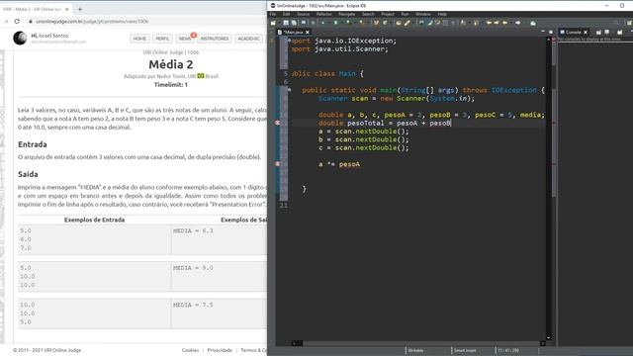Open the Edit menu in Eclipse
The height and width of the screenshot is (356, 633).
[286, 14]
